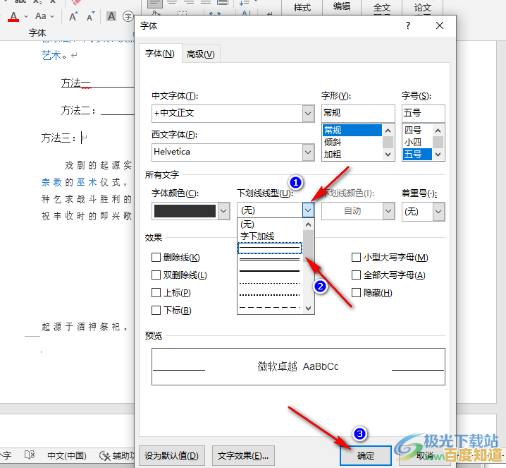Click the character shading icon
This screenshot has height=468, width=506.
(x=111, y=16)
